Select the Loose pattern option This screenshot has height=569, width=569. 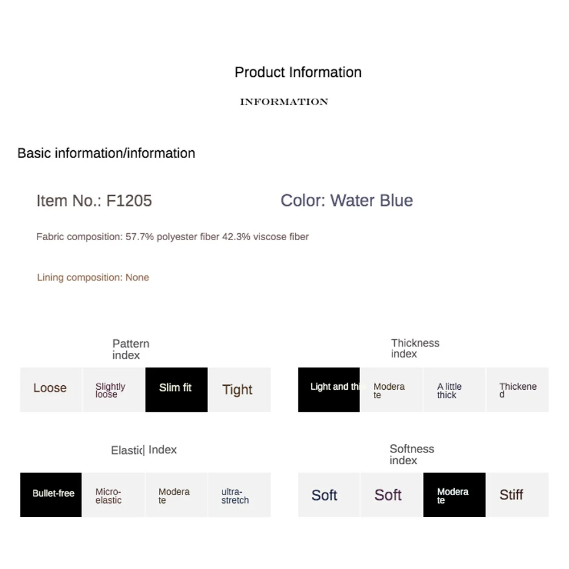tap(51, 389)
